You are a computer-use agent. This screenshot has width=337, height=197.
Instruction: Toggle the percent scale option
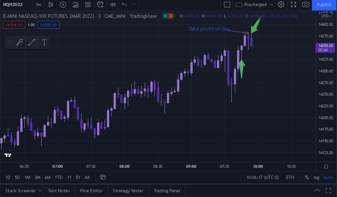pyautogui.click(x=307, y=177)
